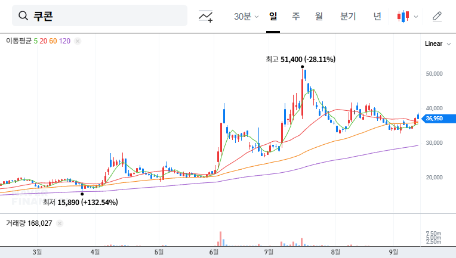
Task: Click the 최고 51,400 high marker label
Action: tap(300, 60)
